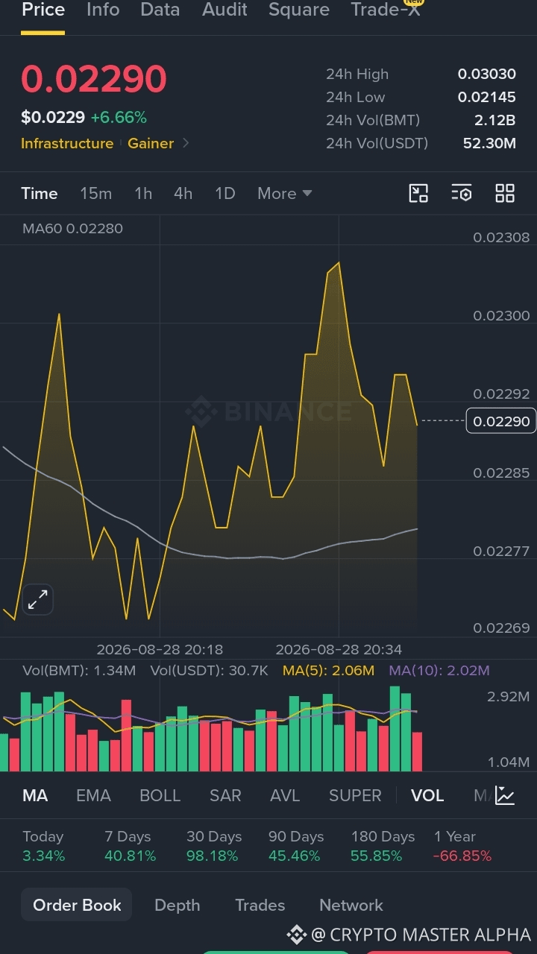Enable the AVL indicator
Image resolution: width=537 pixels, height=954 pixels.
tap(285, 795)
